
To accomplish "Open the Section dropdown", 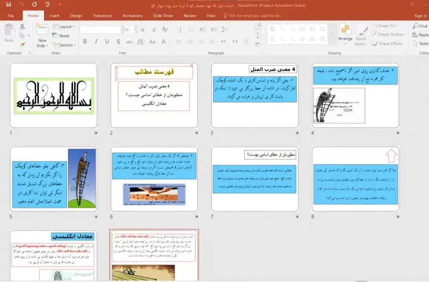I will pyautogui.click(x=64, y=45).
